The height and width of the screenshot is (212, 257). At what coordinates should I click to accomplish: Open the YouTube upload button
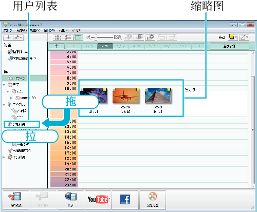[98, 200]
